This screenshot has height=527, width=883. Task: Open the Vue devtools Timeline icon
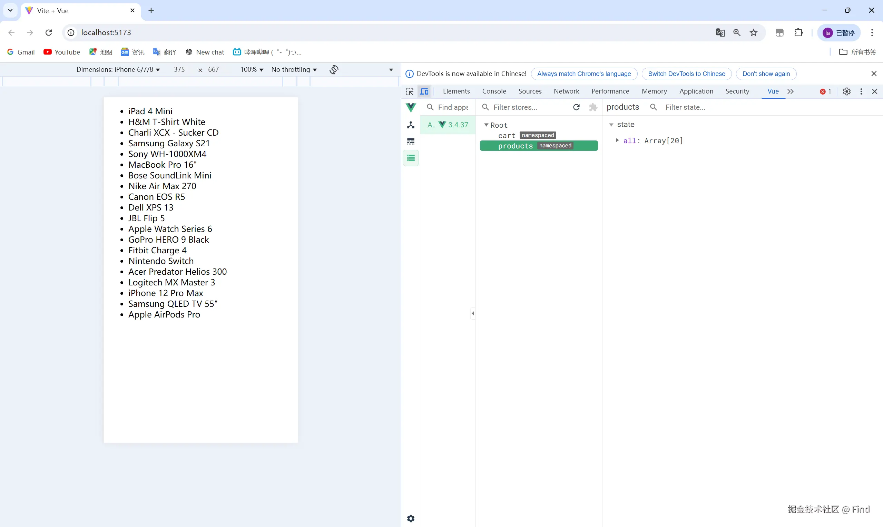point(411,141)
